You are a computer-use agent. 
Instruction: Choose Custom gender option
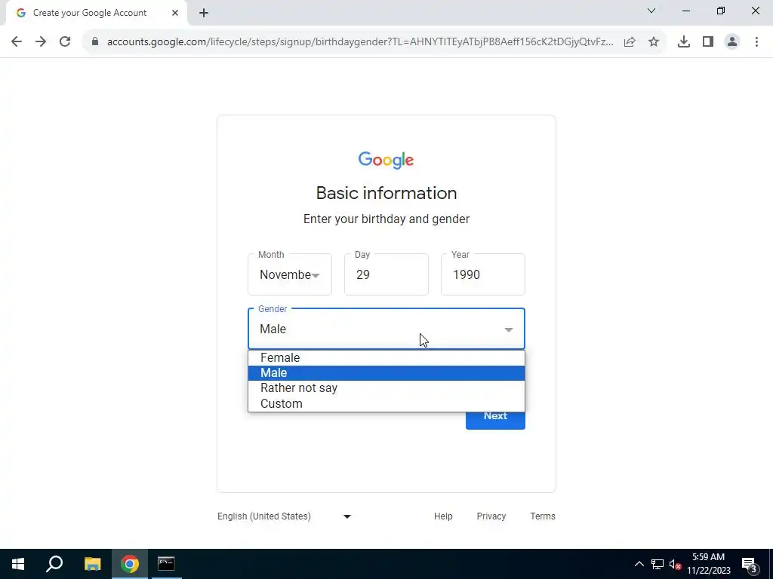click(x=386, y=403)
